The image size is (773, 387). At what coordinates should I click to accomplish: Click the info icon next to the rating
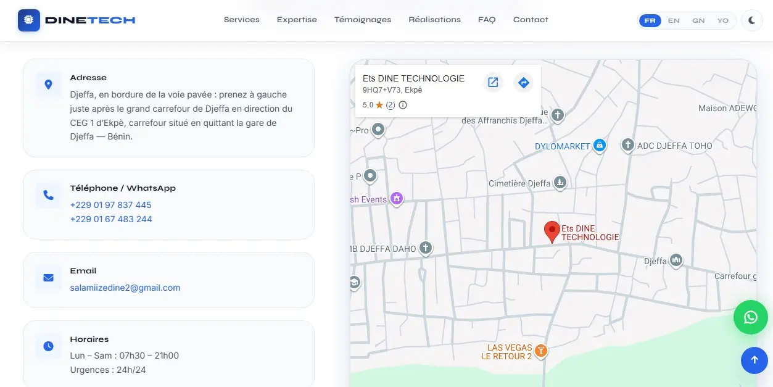click(x=402, y=105)
